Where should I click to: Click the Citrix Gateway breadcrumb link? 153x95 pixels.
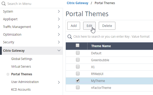coord(78,3)
